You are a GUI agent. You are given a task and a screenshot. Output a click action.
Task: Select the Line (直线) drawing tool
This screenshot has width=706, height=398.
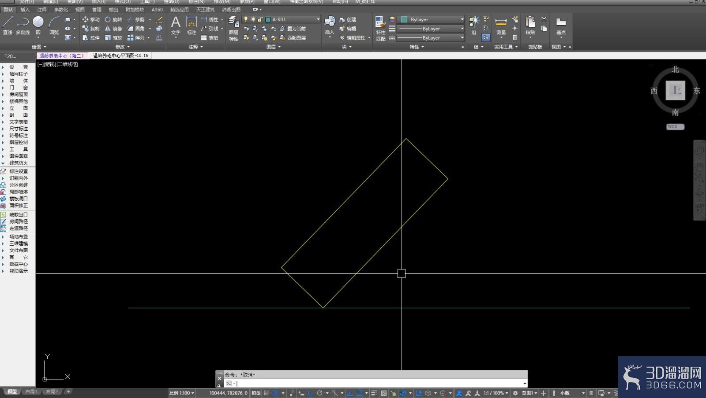pos(8,25)
